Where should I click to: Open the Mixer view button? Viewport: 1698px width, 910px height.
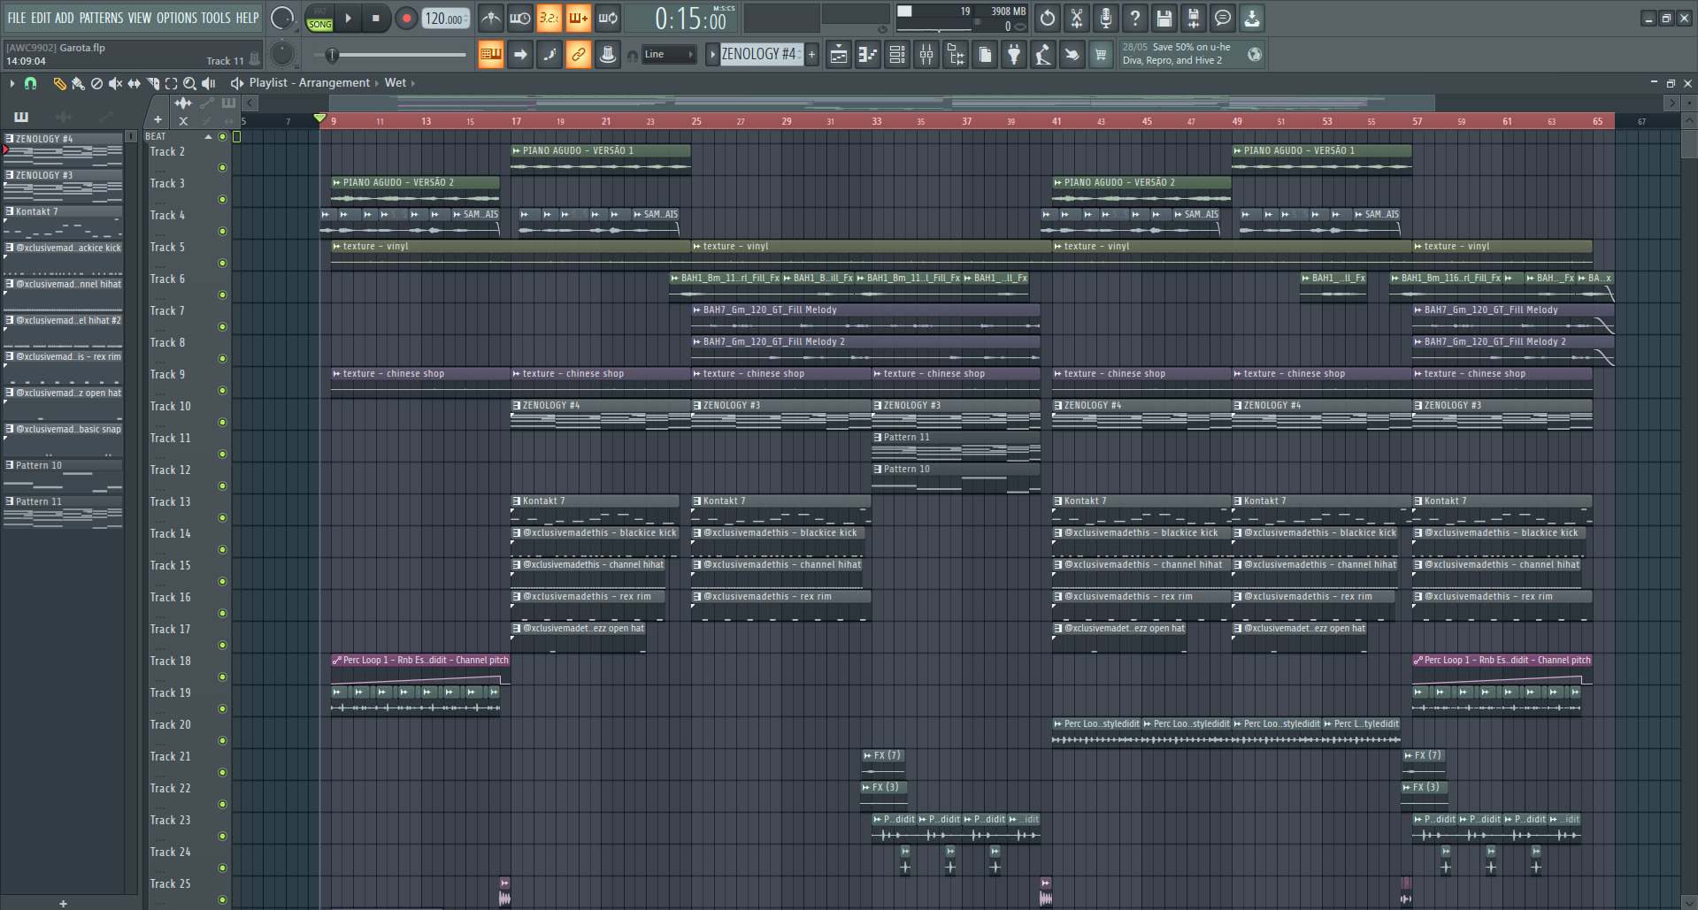pos(926,55)
